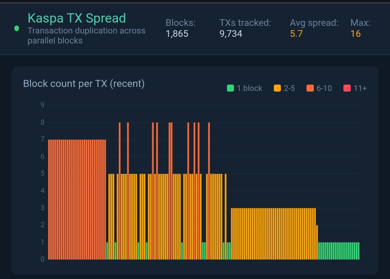Click the y-axis tick label 8
This screenshot has height=279, width=390.
click(x=43, y=122)
